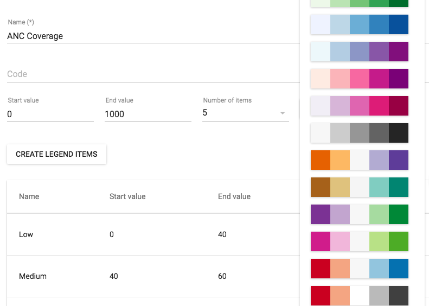Pick the pink to green diverging scale
The width and height of the screenshot is (429, 306).
tap(359, 241)
